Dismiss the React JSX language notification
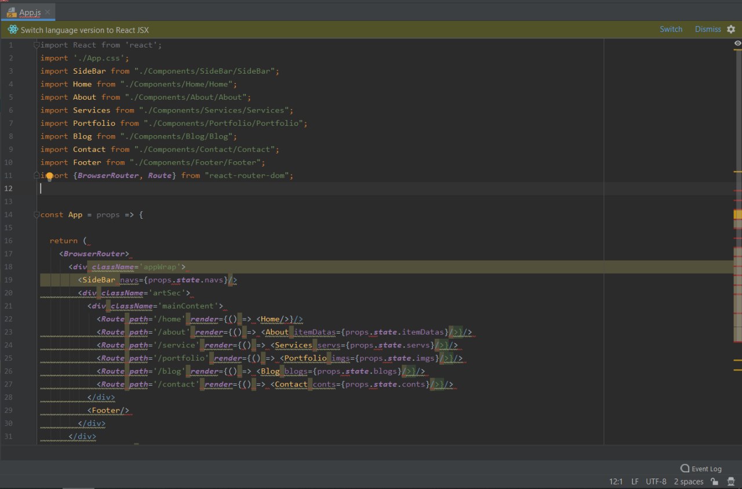This screenshot has height=489, width=742. tap(708, 29)
